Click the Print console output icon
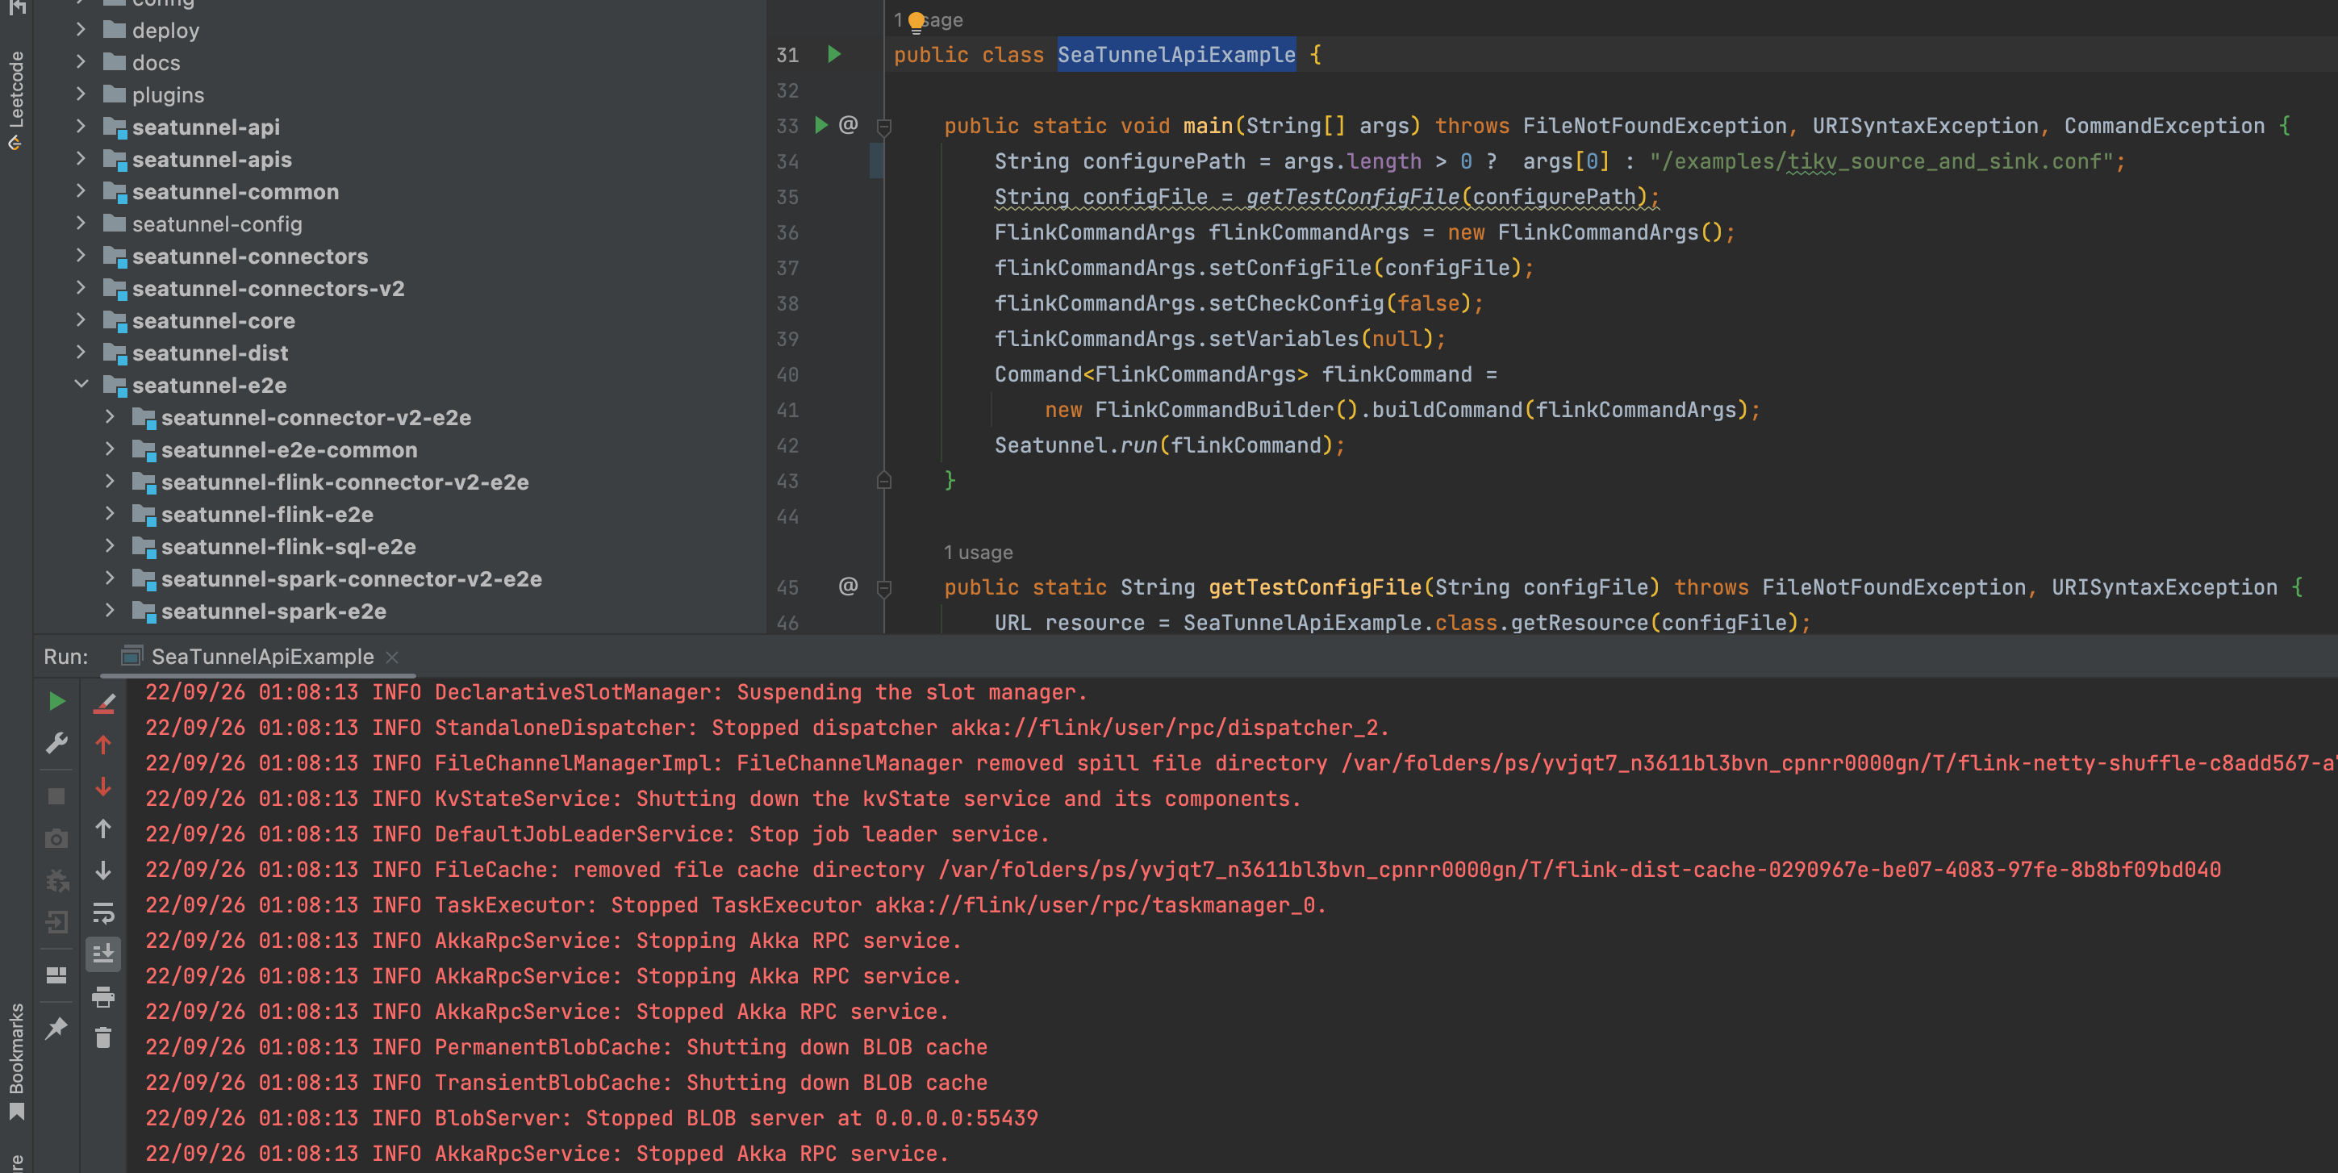This screenshot has height=1173, width=2338. (103, 997)
